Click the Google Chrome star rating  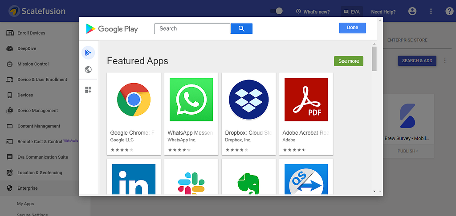122,150
